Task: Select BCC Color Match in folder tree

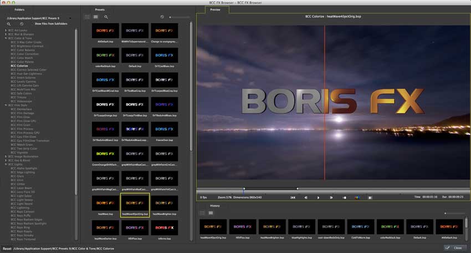Action: point(22,58)
